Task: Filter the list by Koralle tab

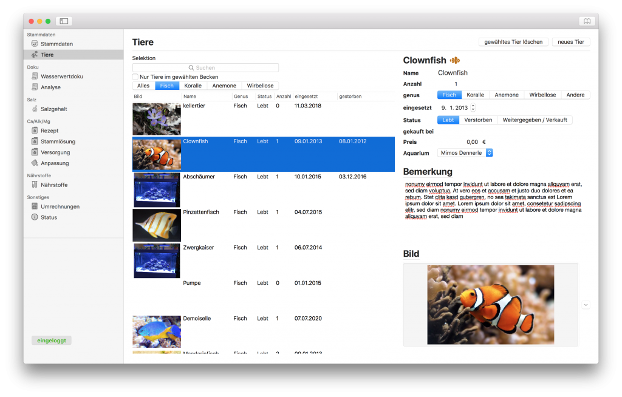Action: click(x=193, y=86)
